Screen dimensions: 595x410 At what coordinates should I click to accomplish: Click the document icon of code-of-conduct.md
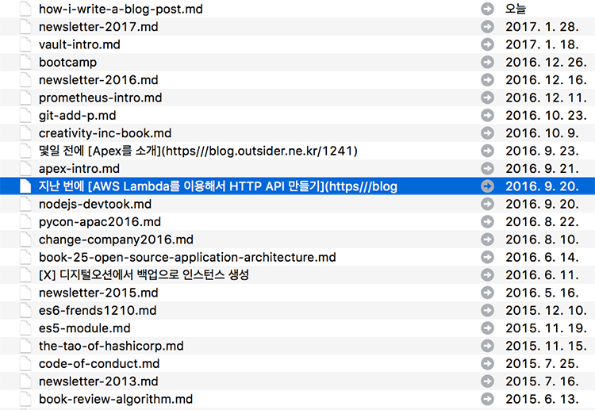click(25, 363)
